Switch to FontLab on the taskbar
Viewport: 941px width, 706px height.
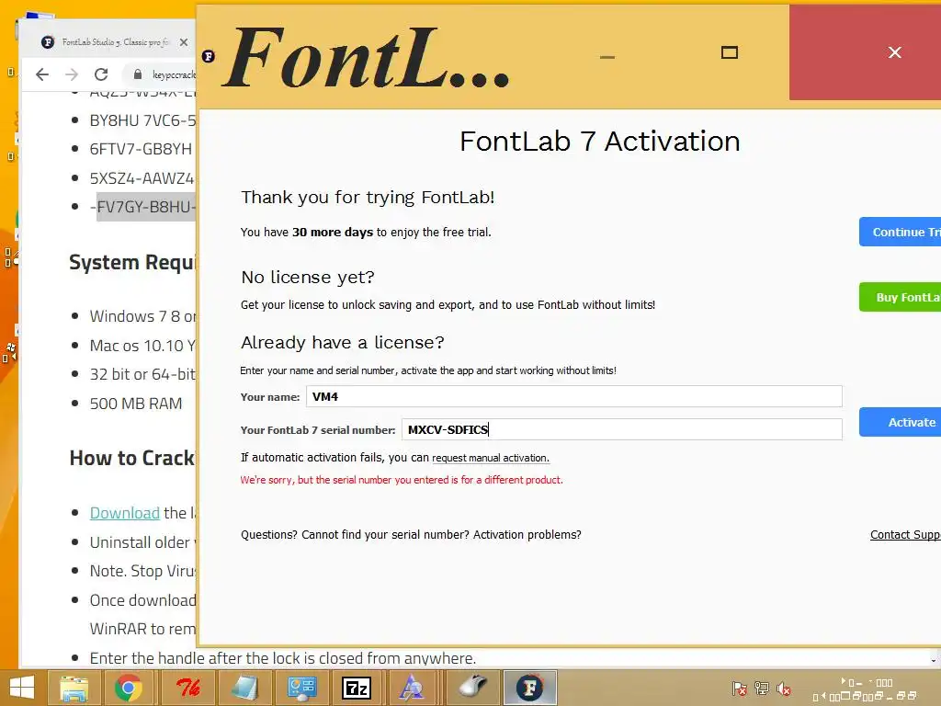tap(530, 688)
